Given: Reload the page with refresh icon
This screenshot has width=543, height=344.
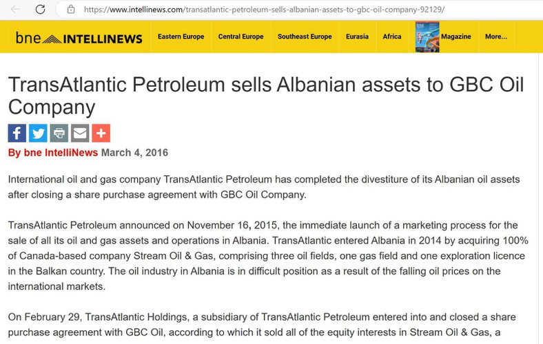Looking at the screenshot, I should coord(40,10).
